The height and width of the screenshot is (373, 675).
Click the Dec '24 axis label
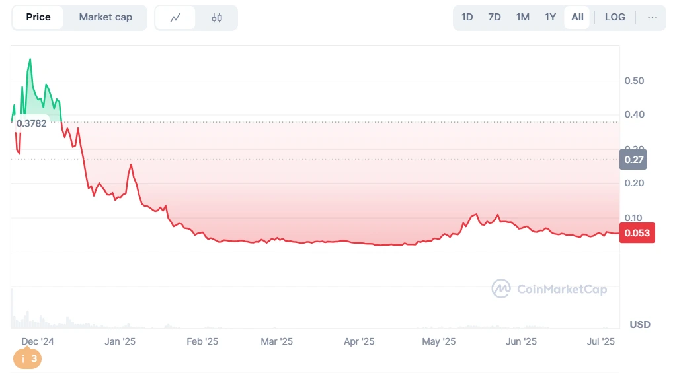point(38,341)
